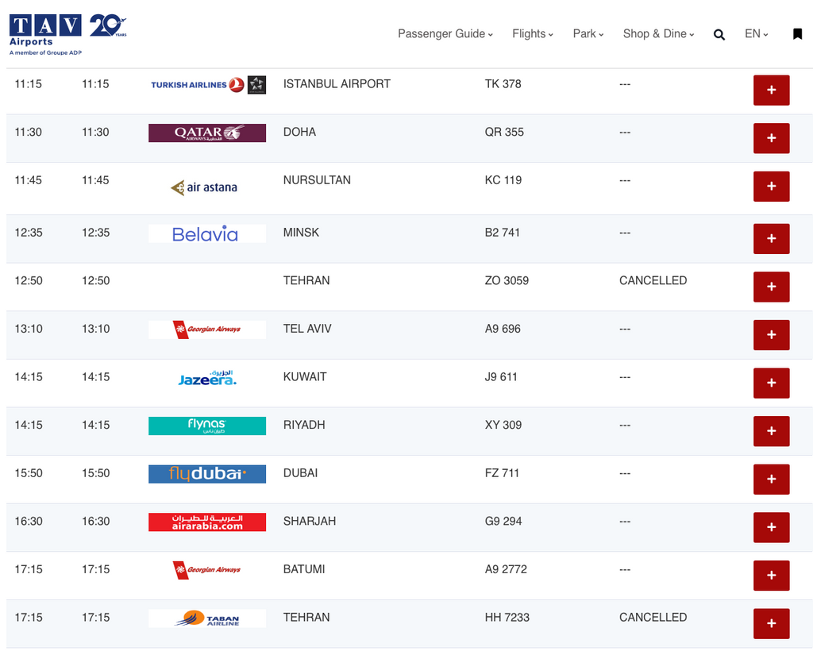Open the EN language selector

(x=756, y=34)
